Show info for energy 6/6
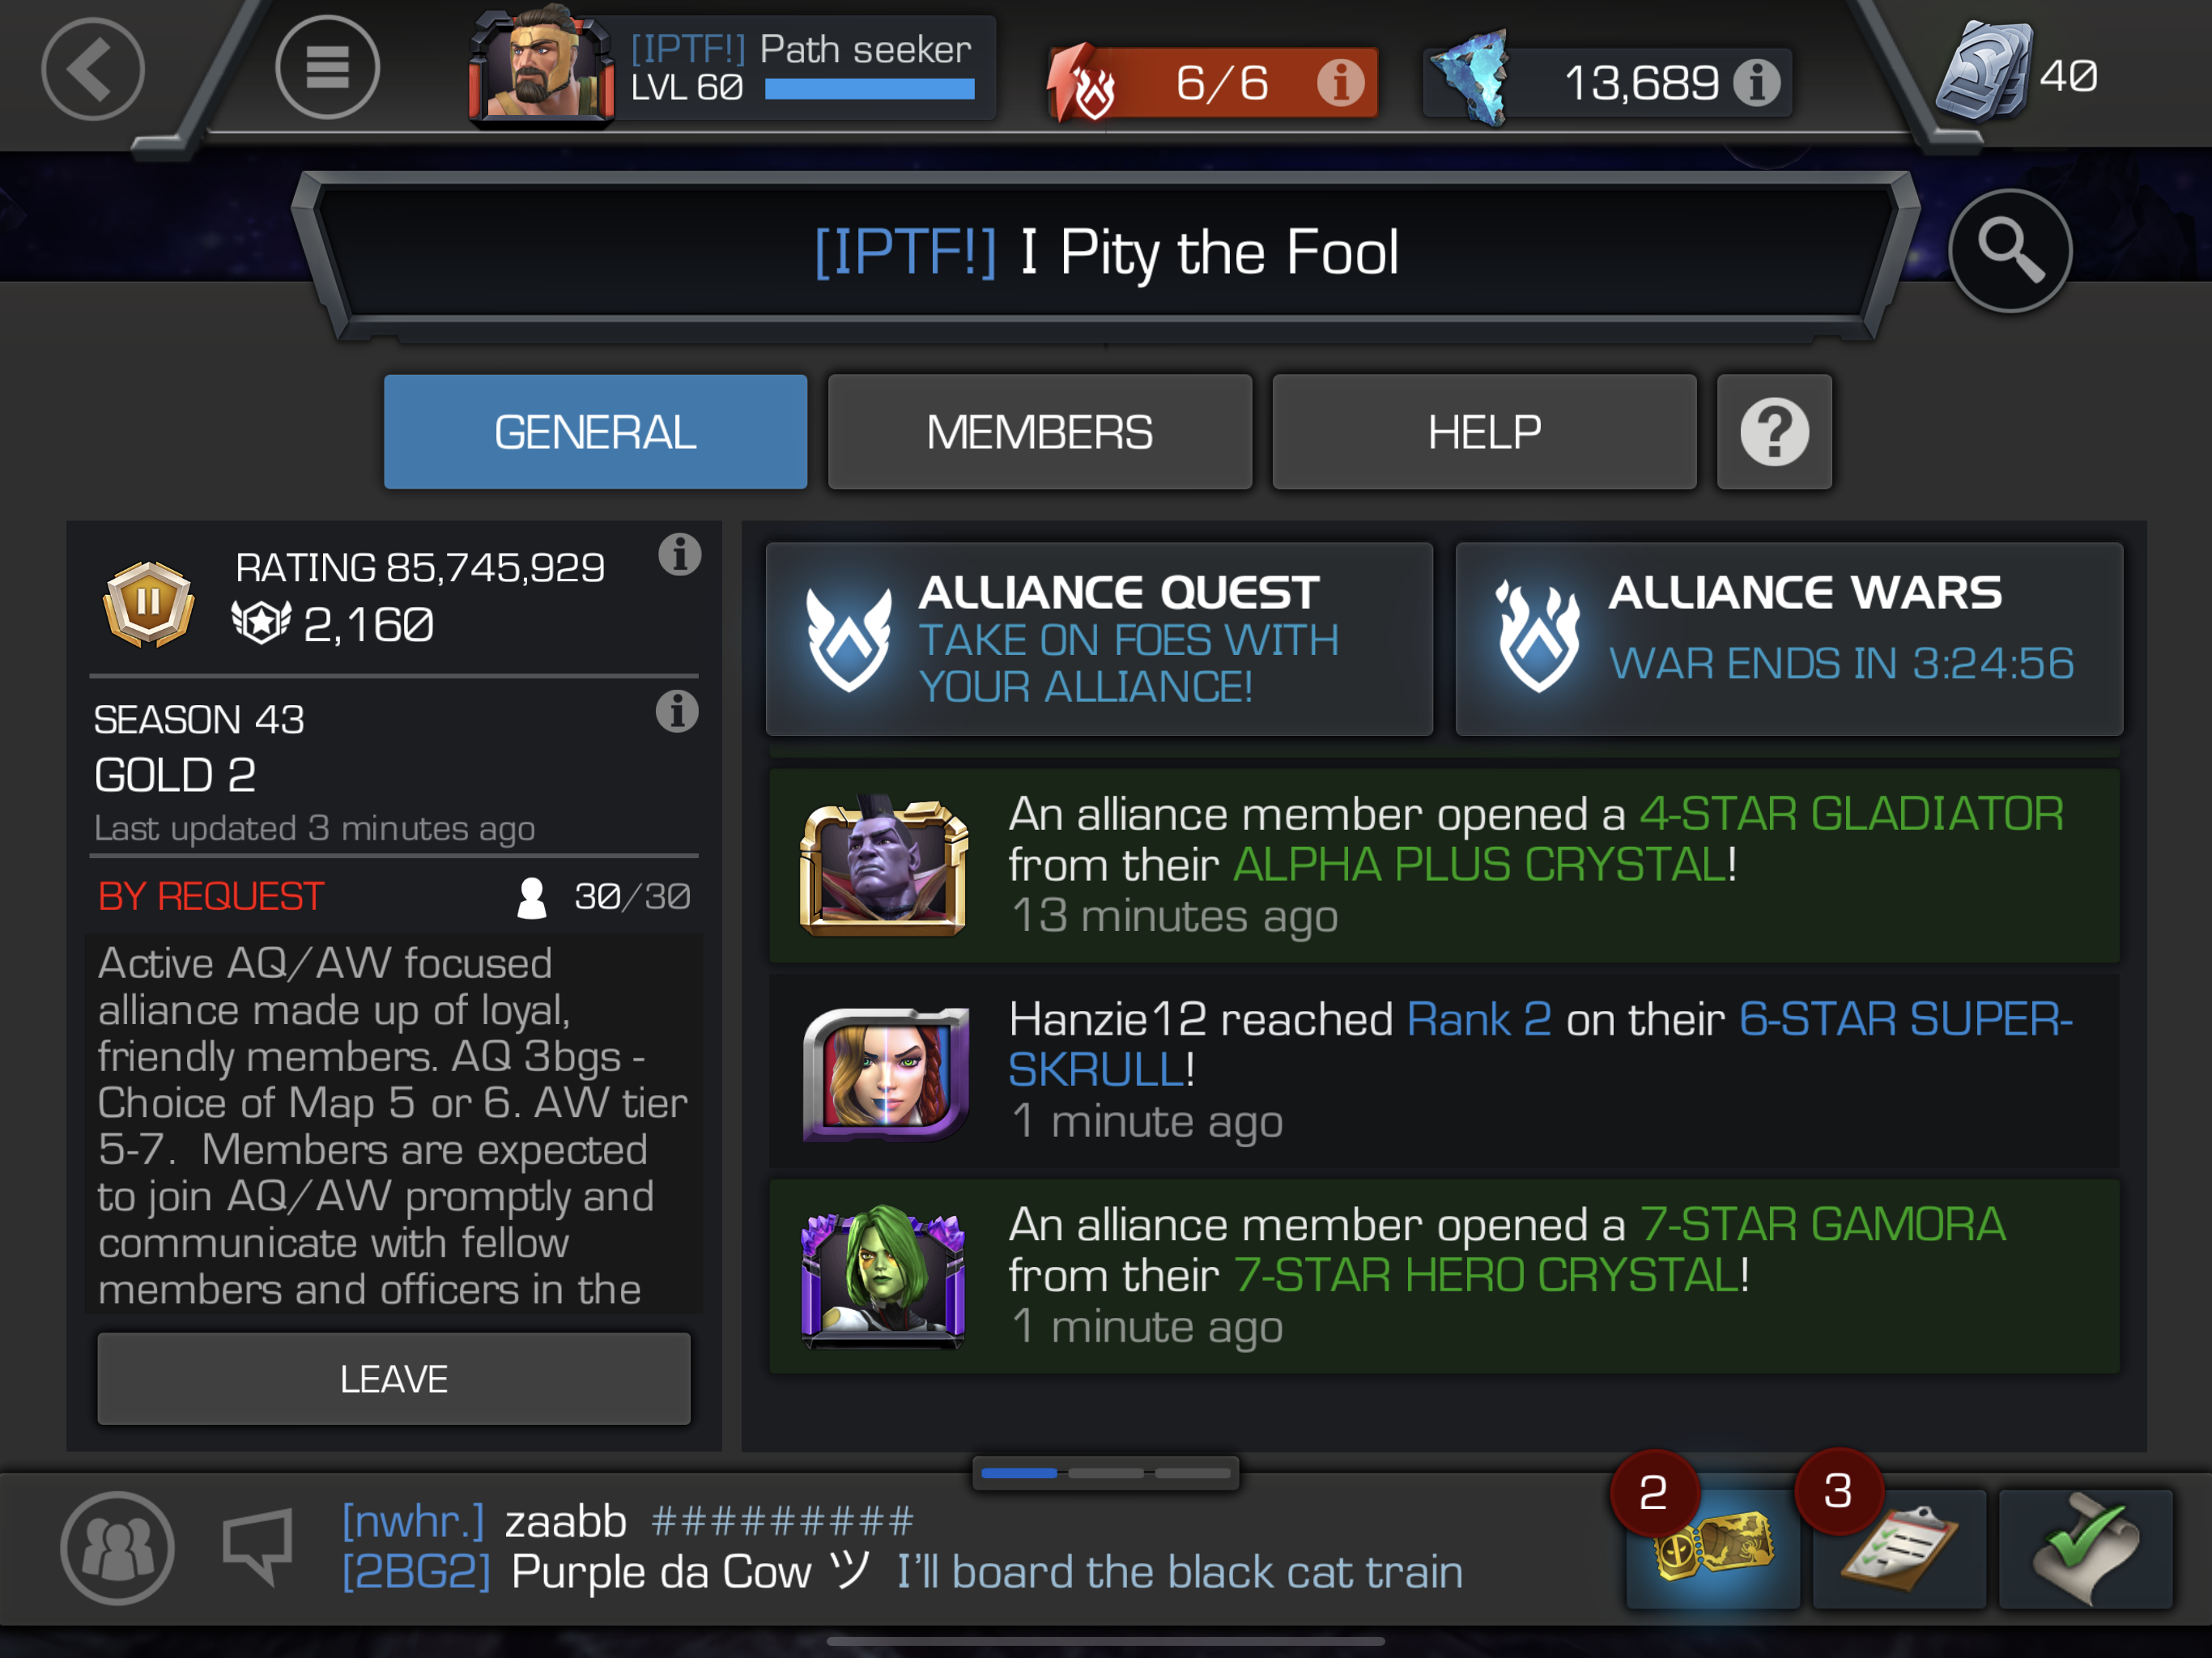 point(1340,82)
